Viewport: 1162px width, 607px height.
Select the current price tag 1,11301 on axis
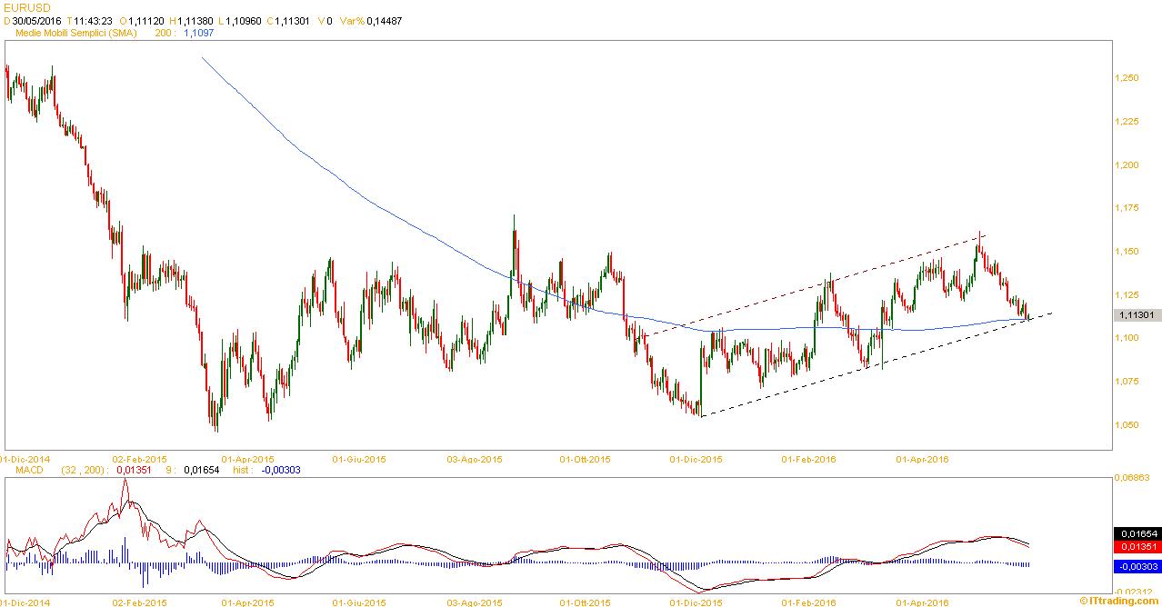tap(1137, 314)
